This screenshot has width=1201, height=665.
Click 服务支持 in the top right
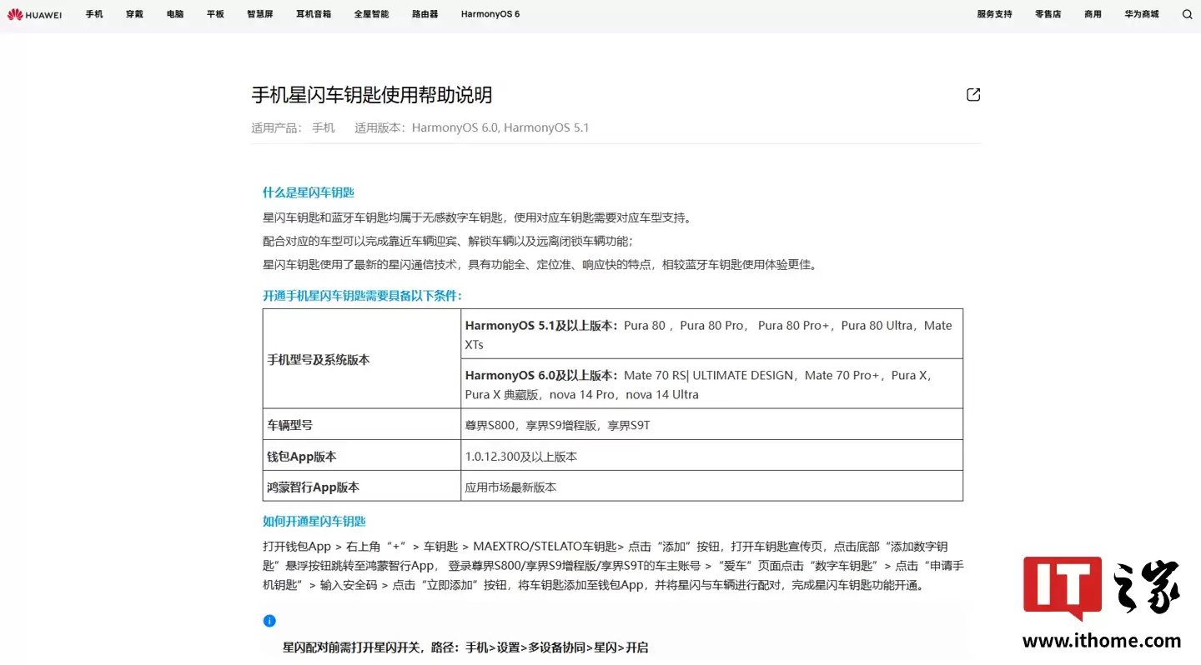click(x=994, y=14)
